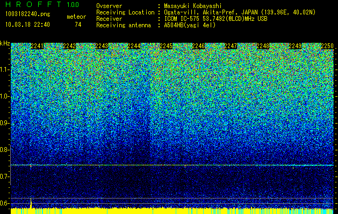
Task: Select the A504HB(yagi 4el) antenna text
Action: pos(190,25)
